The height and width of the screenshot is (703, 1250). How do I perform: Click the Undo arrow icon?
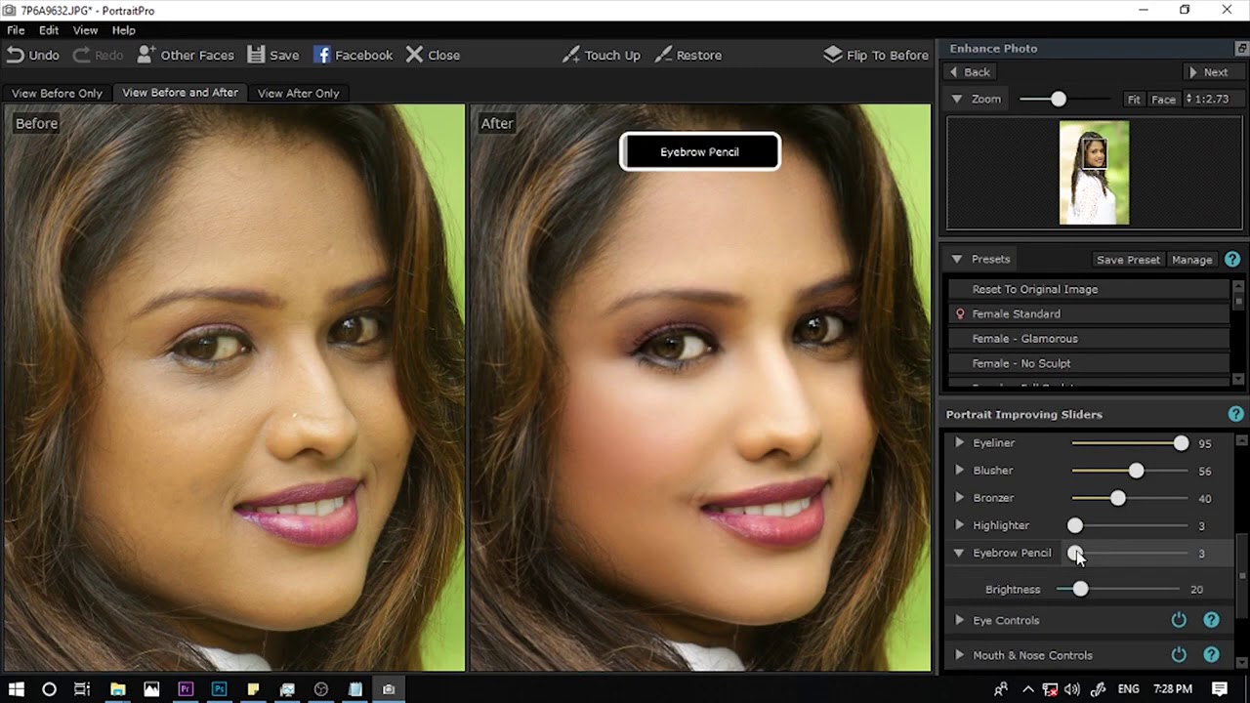[16, 55]
